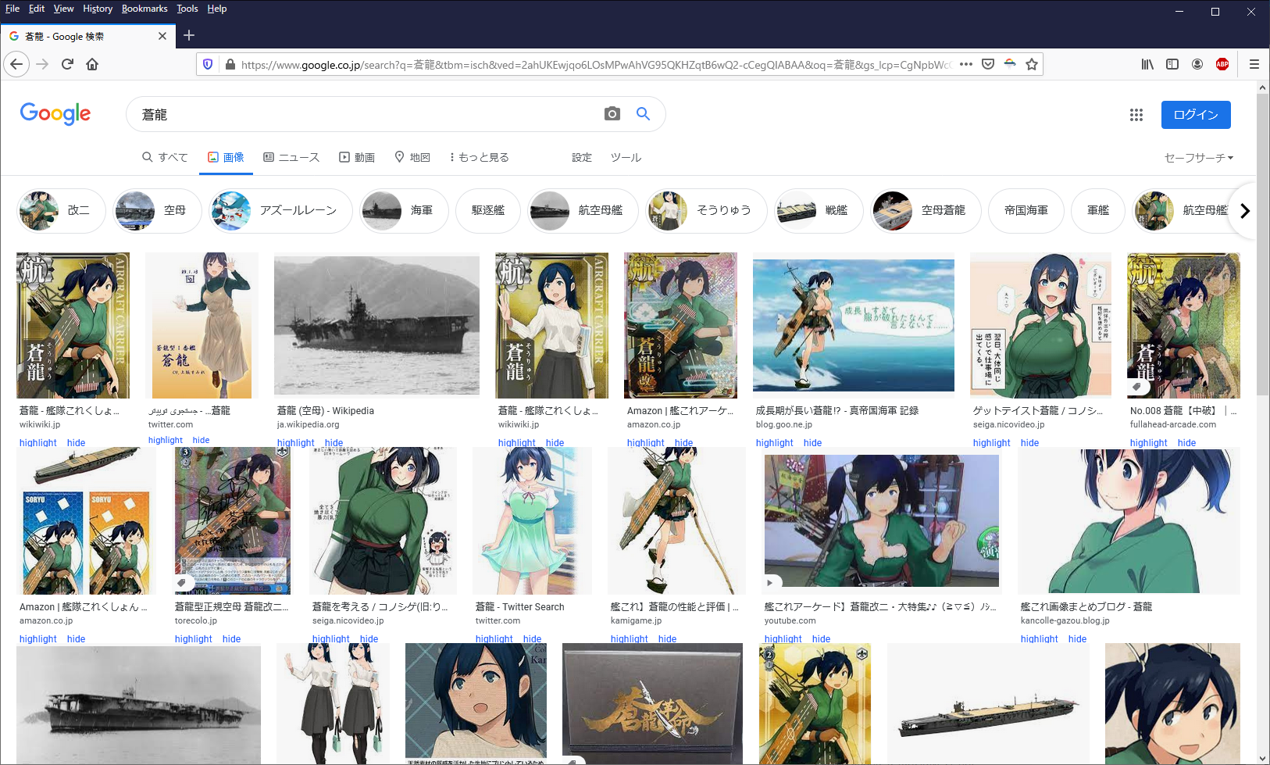1270x765 pixels.
Task: Go to the browser Home page
Action: tap(92, 64)
